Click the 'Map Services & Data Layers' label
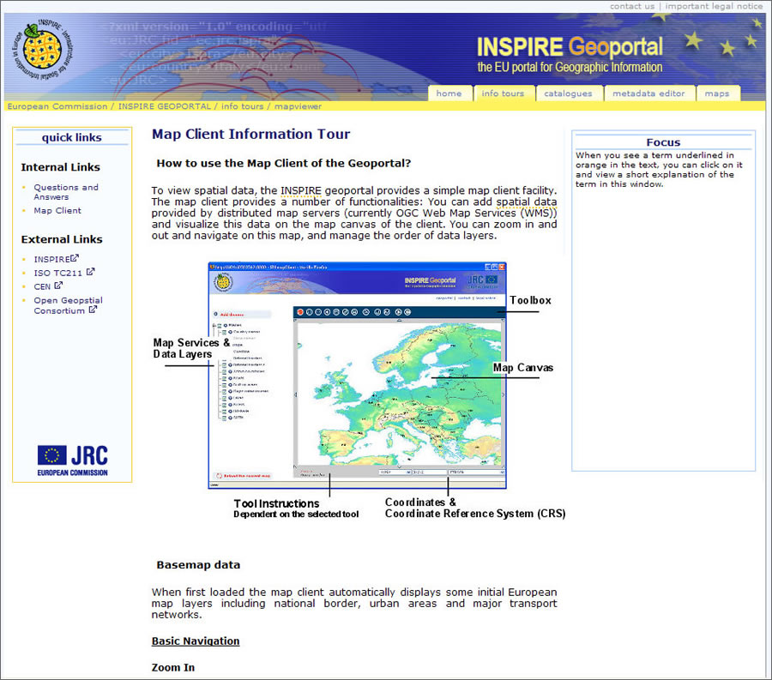This screenshot has width=772, height=680. pos(191,348)
